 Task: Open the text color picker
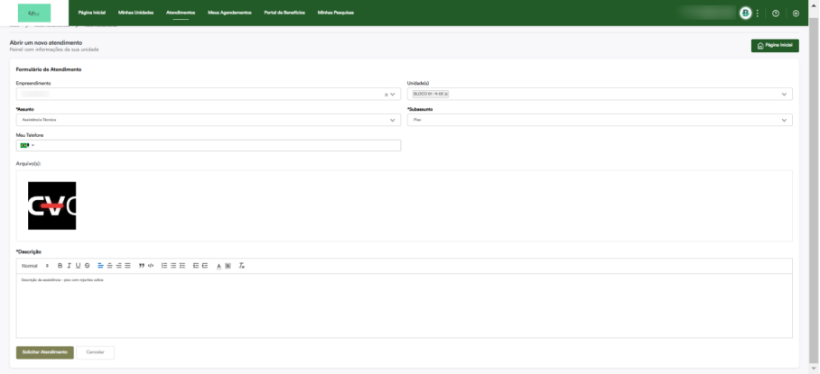(219, 266)
